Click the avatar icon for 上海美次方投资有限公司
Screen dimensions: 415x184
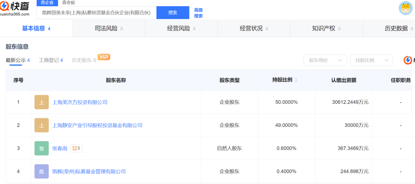point(41,102)
